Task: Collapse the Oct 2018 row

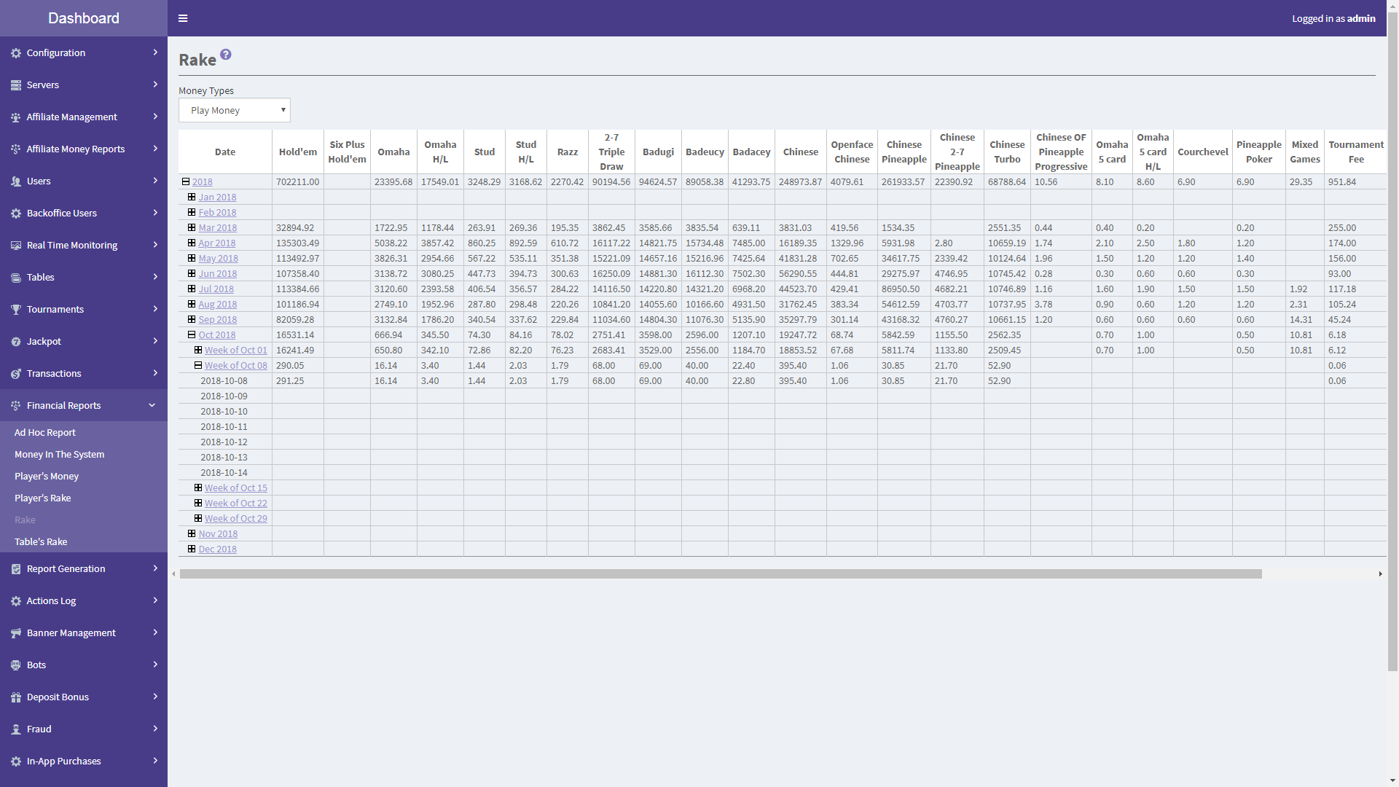Action: (192, 334)
